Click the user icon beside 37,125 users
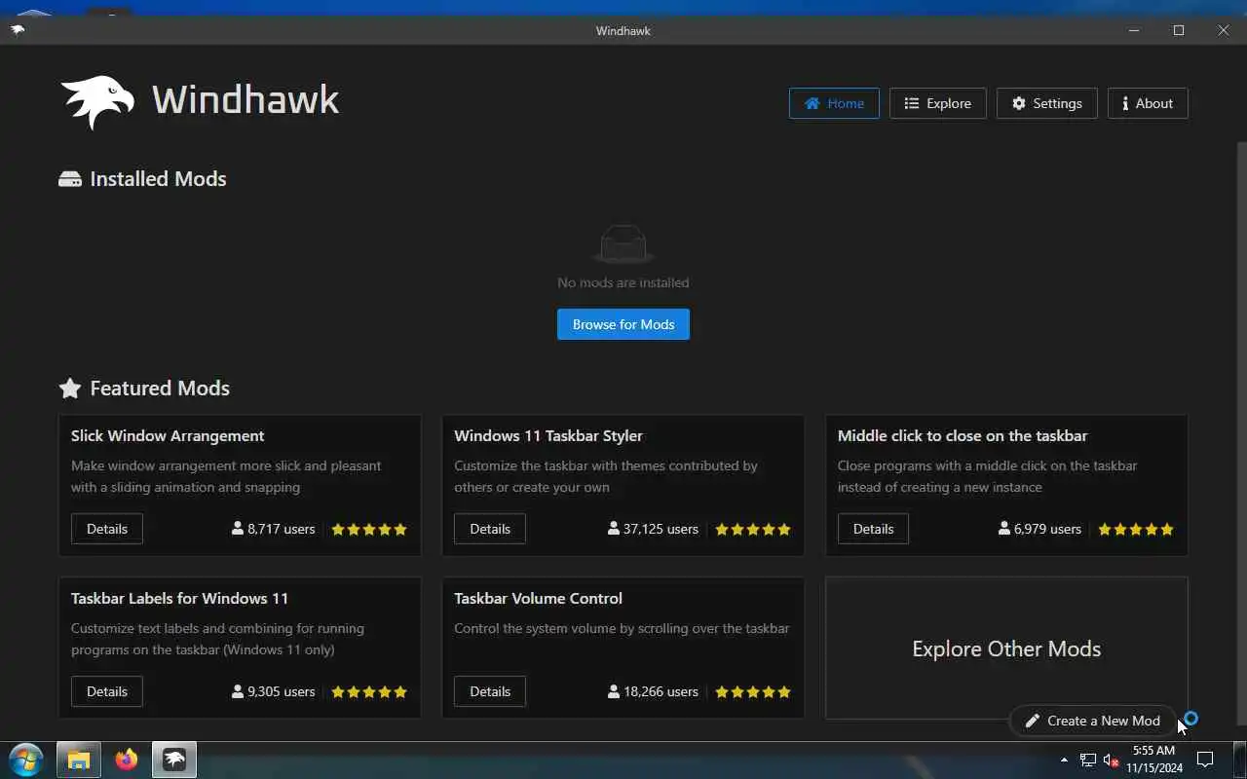This screenshot has width=1247, height=779. point(614,529)
